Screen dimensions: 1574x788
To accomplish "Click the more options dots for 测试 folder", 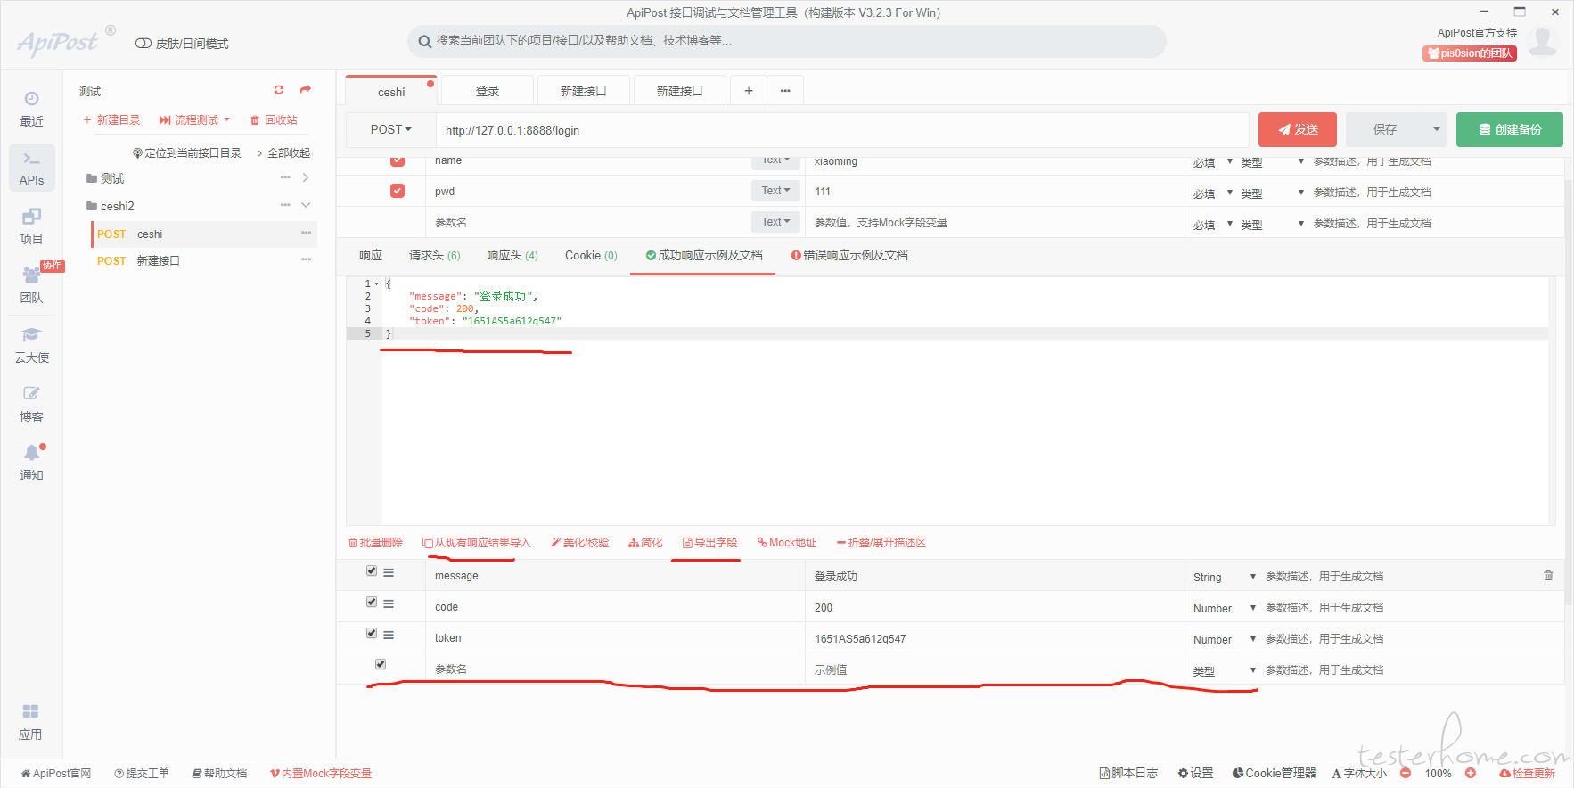I will pyautogui.click(x=285, y=177).
